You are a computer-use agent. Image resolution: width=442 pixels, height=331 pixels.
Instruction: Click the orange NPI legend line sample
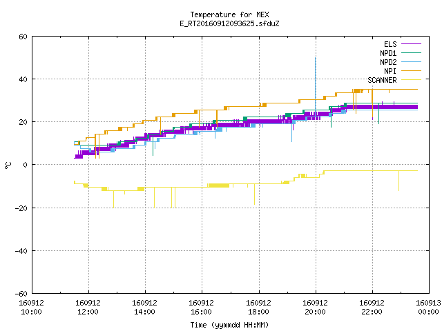click(411, 70)
